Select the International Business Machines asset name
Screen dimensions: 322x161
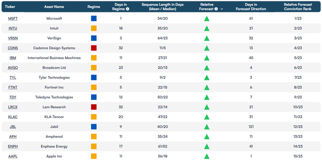[x=54, y=58]
